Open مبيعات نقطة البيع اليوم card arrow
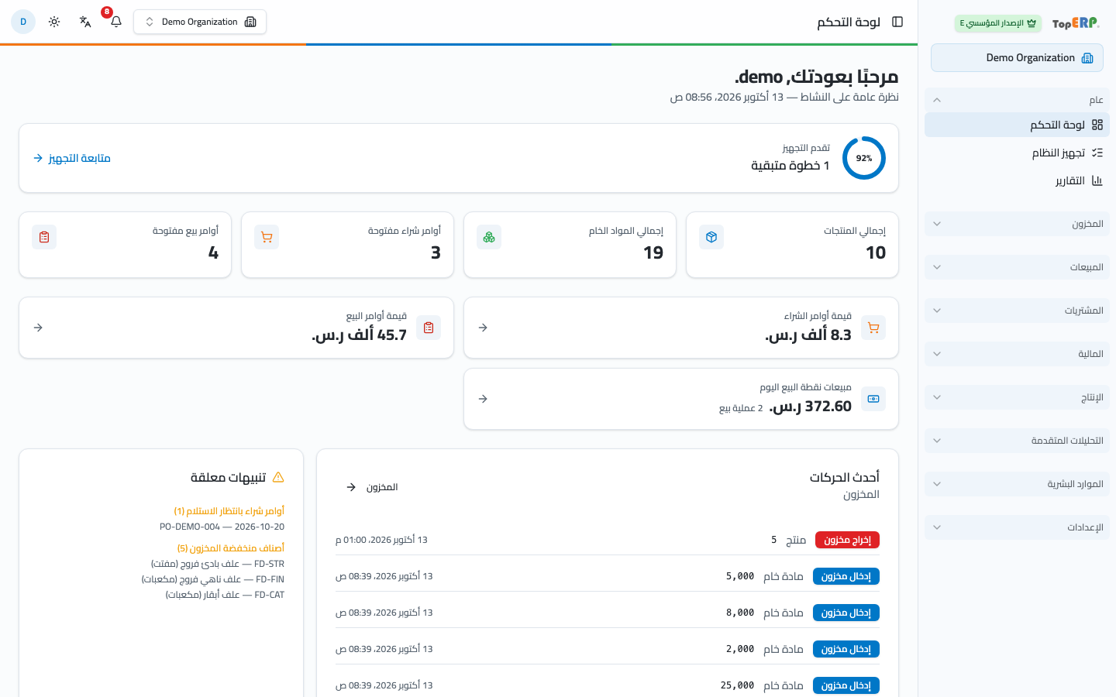Viewport: 1116px width, 697px height. (483, 399)
